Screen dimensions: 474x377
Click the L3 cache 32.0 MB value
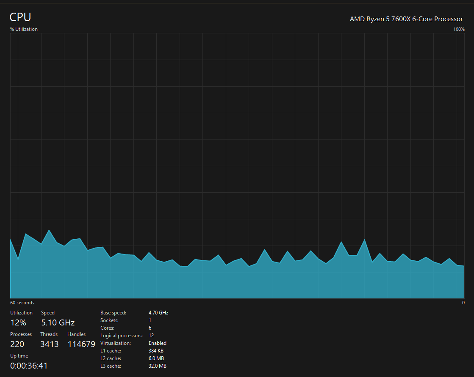click(158, 366)
